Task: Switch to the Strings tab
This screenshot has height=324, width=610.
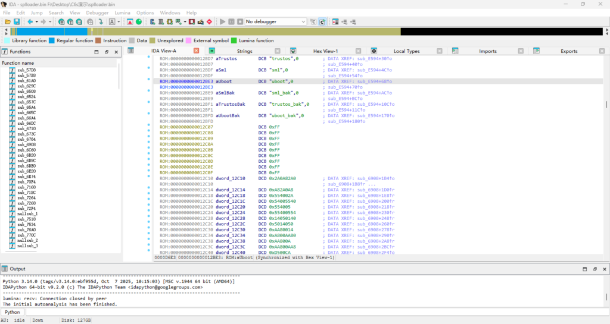Action: tap(244, 51)
